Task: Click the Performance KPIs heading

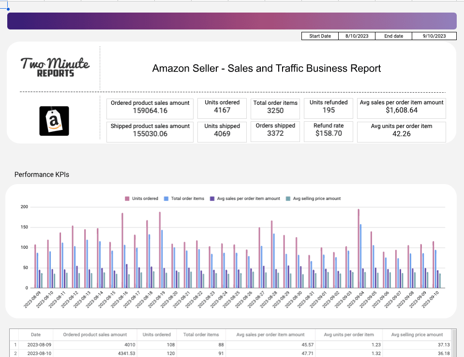Action: 42,175
